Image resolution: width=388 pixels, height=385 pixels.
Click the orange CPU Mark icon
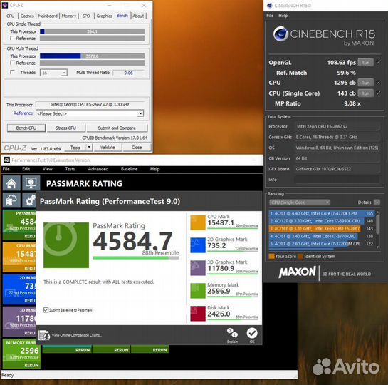click(x=198, y=222)
